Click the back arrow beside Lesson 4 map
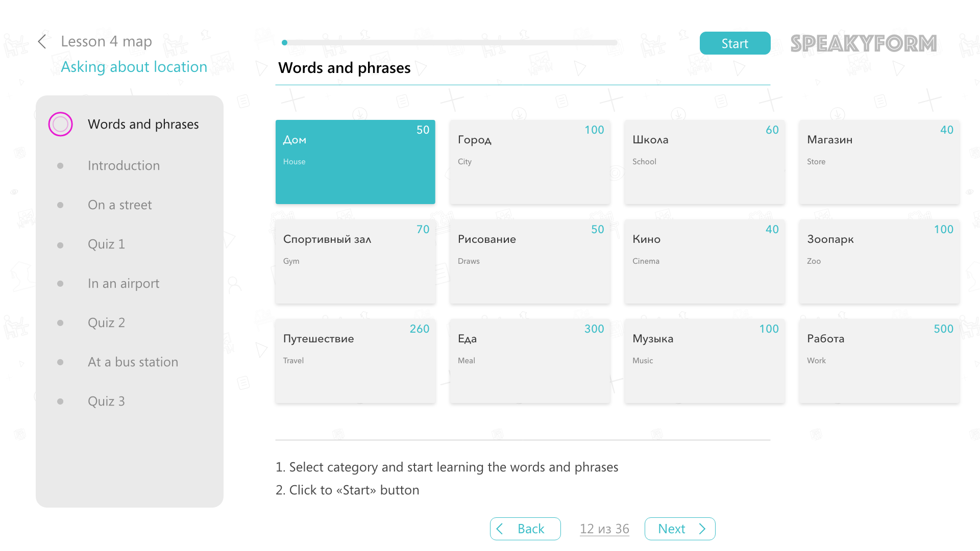Screen dimensions: 980x551 tap(42, 42)
